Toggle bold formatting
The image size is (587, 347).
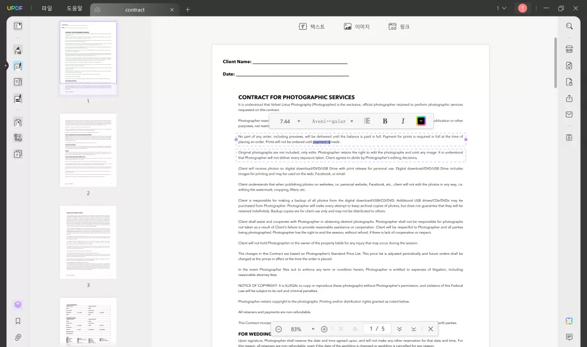click(x=385, y=121)
